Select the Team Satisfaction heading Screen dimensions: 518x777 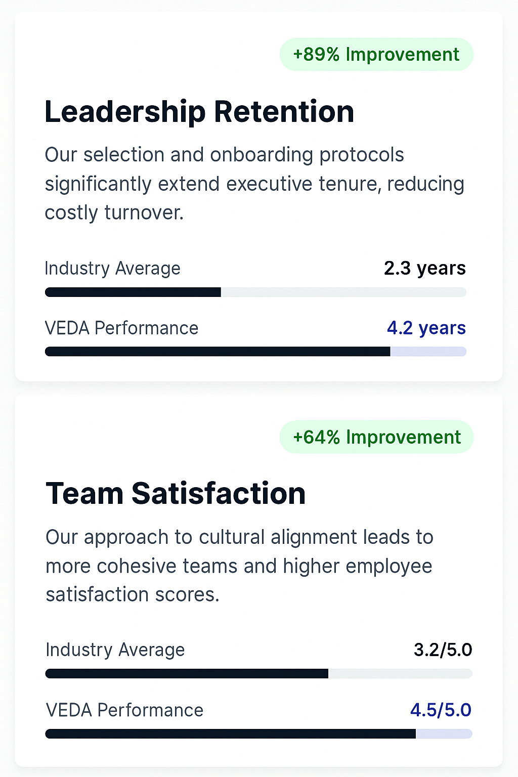[x=176, y=494]
